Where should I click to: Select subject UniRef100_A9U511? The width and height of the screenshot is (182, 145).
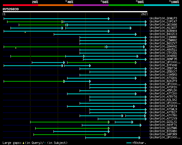pos(163,50)
